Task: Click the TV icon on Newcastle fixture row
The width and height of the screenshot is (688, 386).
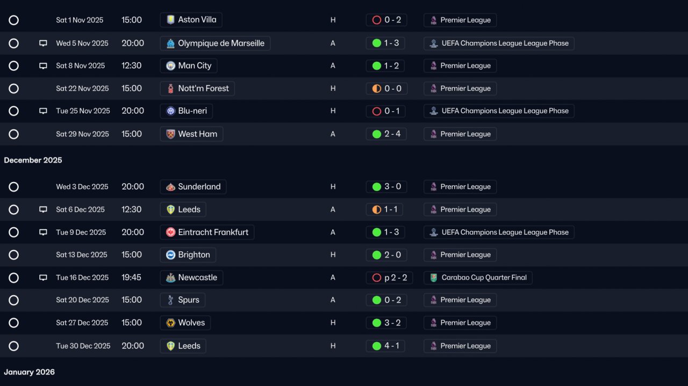Action: (x=43, y=278)
